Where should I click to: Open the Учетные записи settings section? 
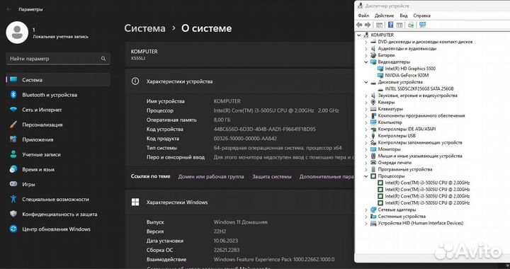(x=58, y=154)
